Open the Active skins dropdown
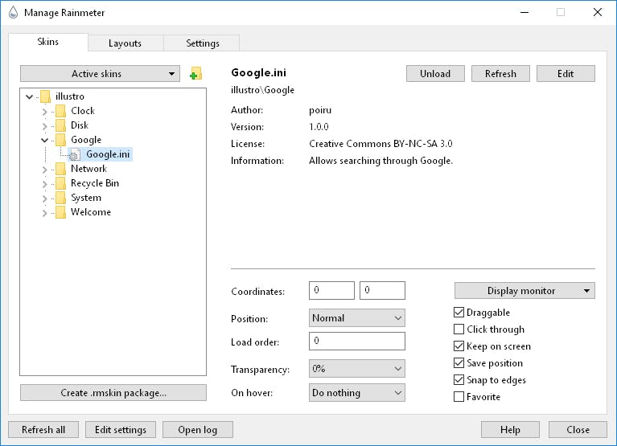Viewport: 617px width, 446px height. (x=100, y=74)
